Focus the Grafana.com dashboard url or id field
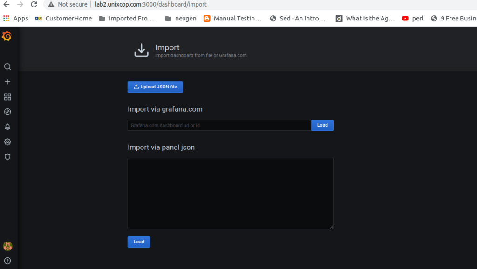The height and width of the screenshot is (269, 477). (x=219, y=125)
